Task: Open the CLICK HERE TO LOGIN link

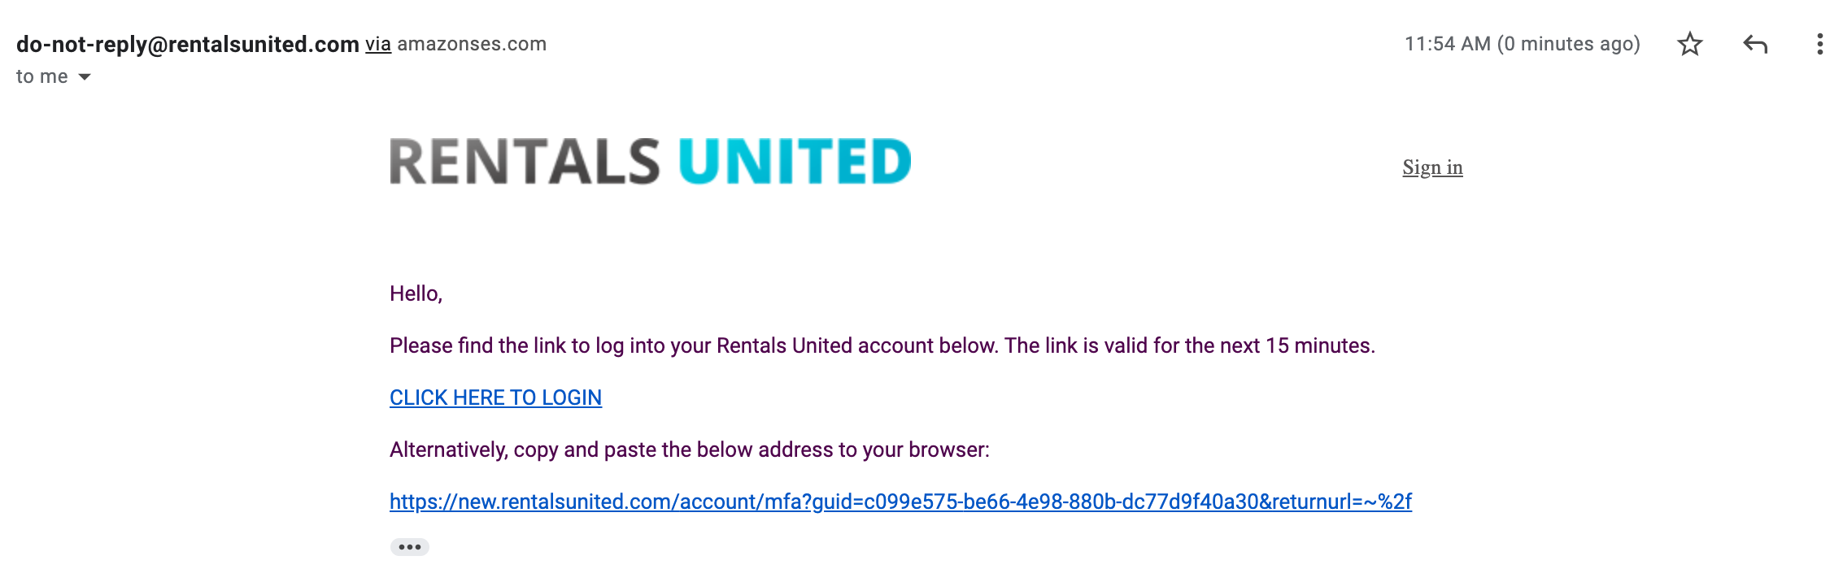Action: click(495, 397)
